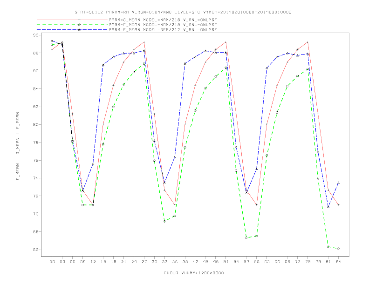369x285 pixels.
Task: Click the x-axis tick label 36
Action: click(x=175, y=262)
